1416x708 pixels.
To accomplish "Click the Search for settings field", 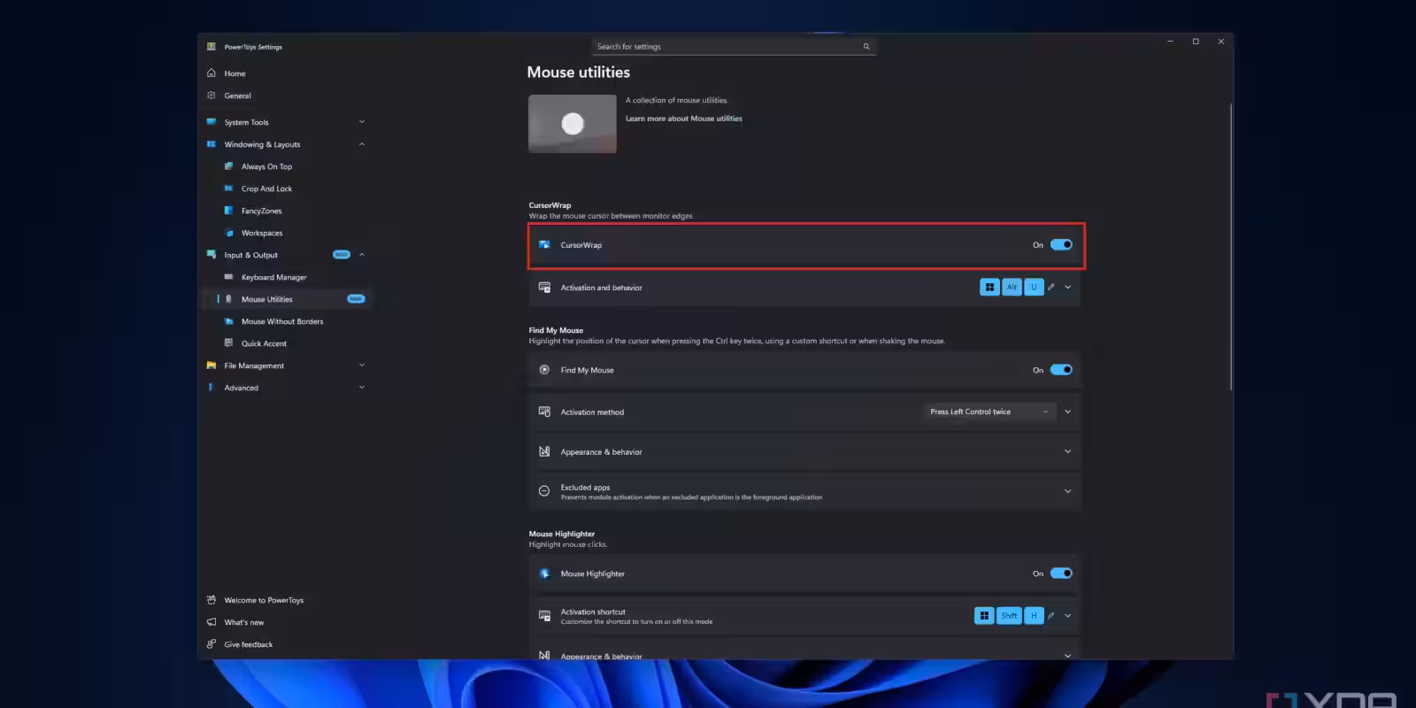I will pyautogui.click(x=726, y=47).
